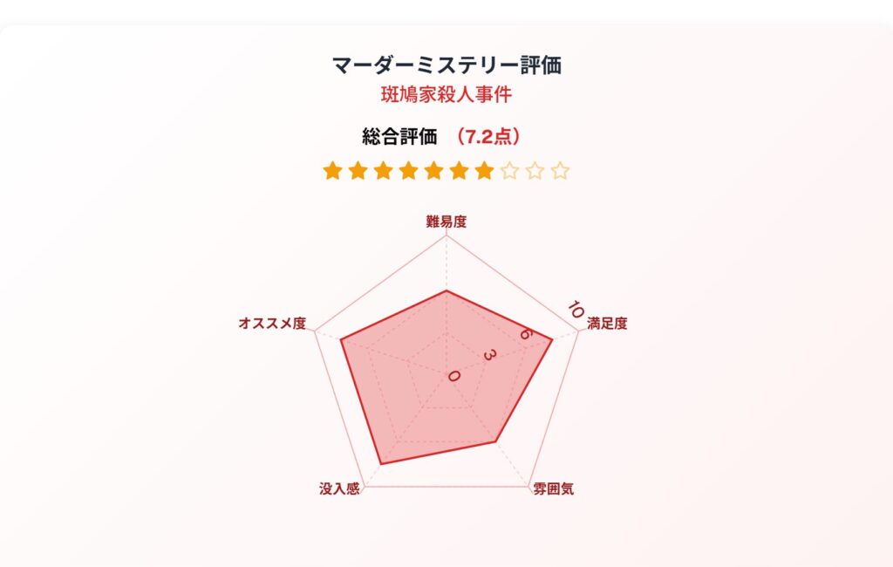
Task: Select the third rating star
Action: [384, 170]
